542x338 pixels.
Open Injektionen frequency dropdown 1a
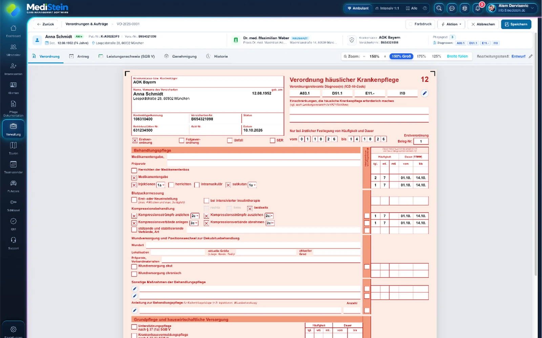[x=161, y=185]
